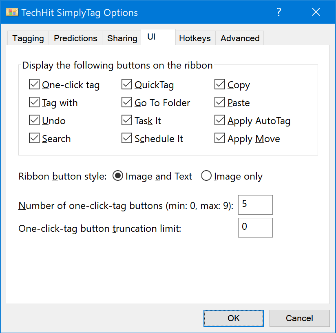Click the SimplyTag app icon in title bar
The height and width of the screenshot is (333, 336).
pyautogui.click(x=12, y=12)
